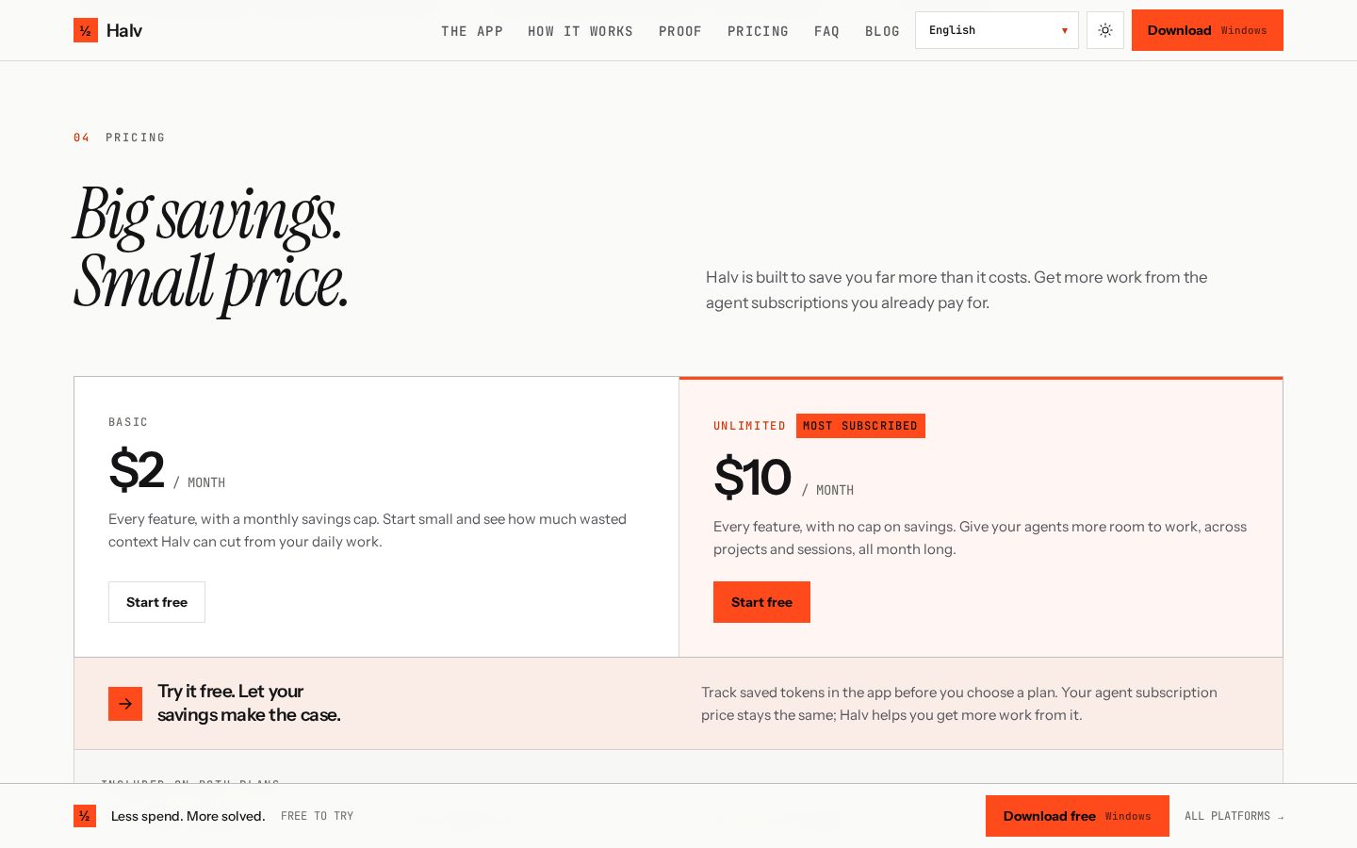
Task: Click 'Less spend. More solved.' tagline
Action: (x=188, y=816)
